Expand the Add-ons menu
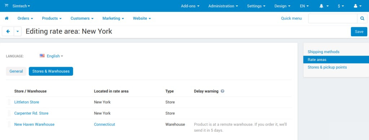 pos(190,6)
